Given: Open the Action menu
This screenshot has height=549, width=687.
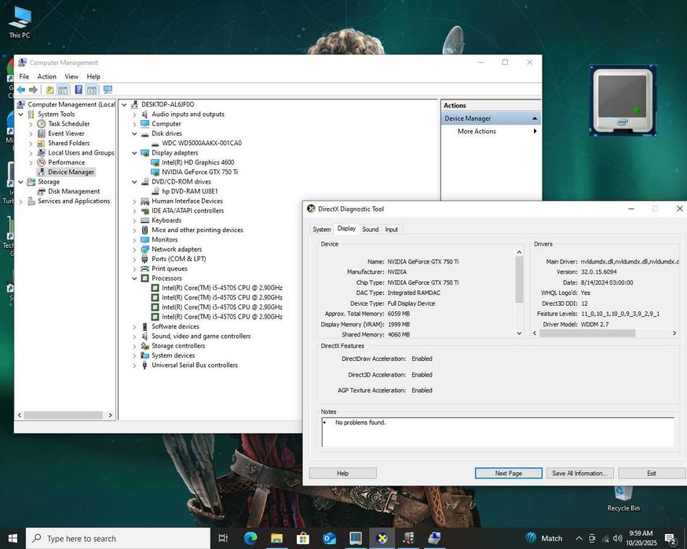Looking at the screenshot, I should pyautogui.click(x=46, y=77).
